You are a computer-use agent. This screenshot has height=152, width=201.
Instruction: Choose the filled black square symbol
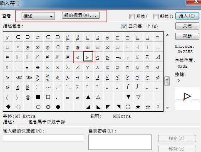[x=38, y=97]
